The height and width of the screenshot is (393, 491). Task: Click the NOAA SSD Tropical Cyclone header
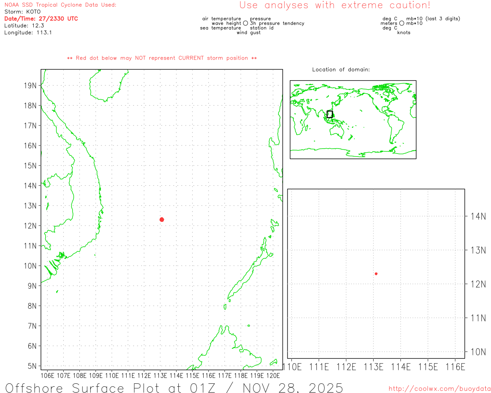click(x=60, y=5)
